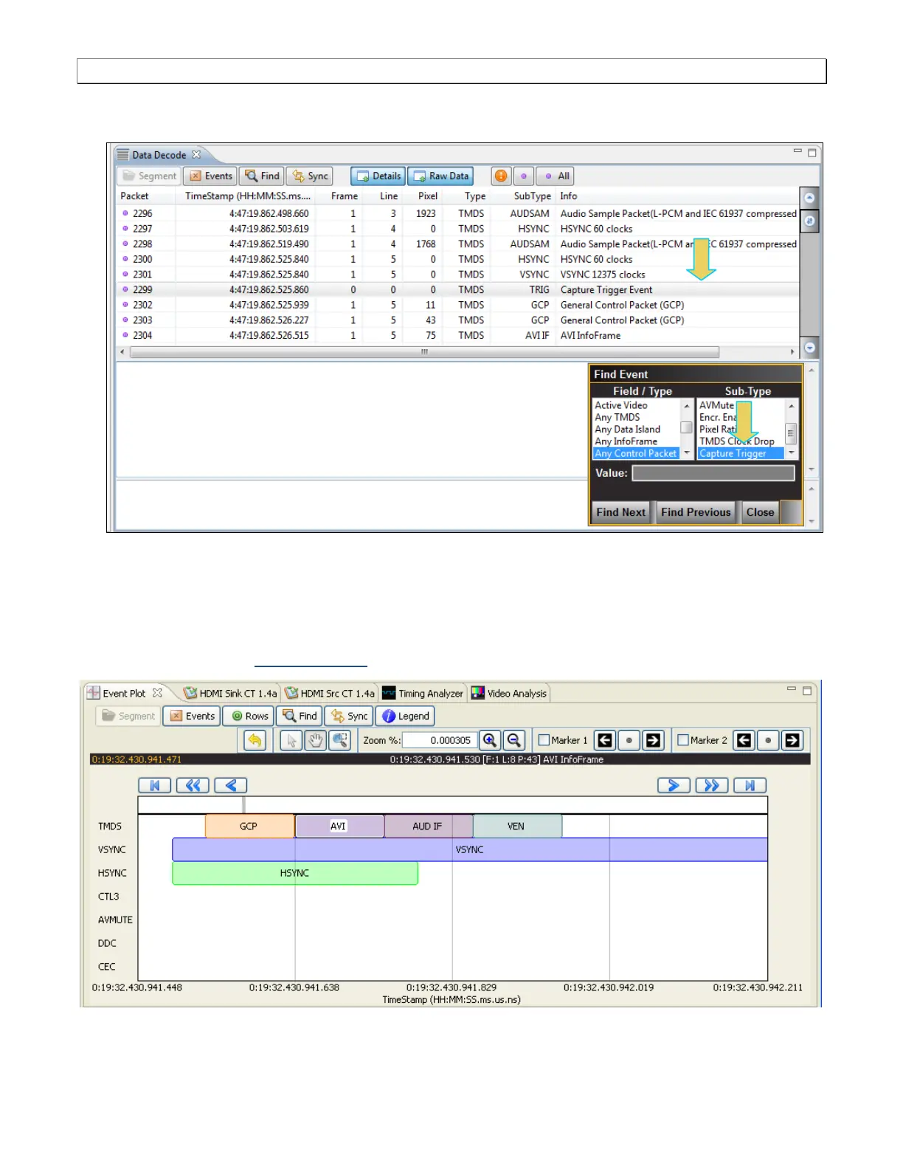This screenshot has width=903, height=1169.
Task: Select AVMute in the Sub-Type list
Action: (x=716, y=405)
